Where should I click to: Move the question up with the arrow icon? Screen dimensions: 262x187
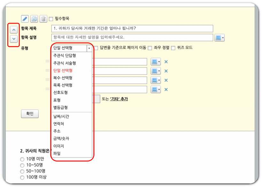(x=13, y=29)
